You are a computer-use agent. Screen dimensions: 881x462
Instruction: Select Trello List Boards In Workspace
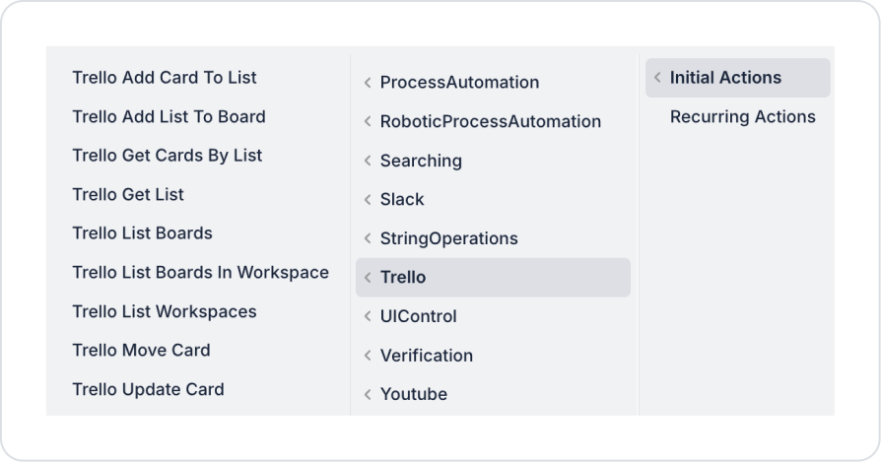[200, 272]
